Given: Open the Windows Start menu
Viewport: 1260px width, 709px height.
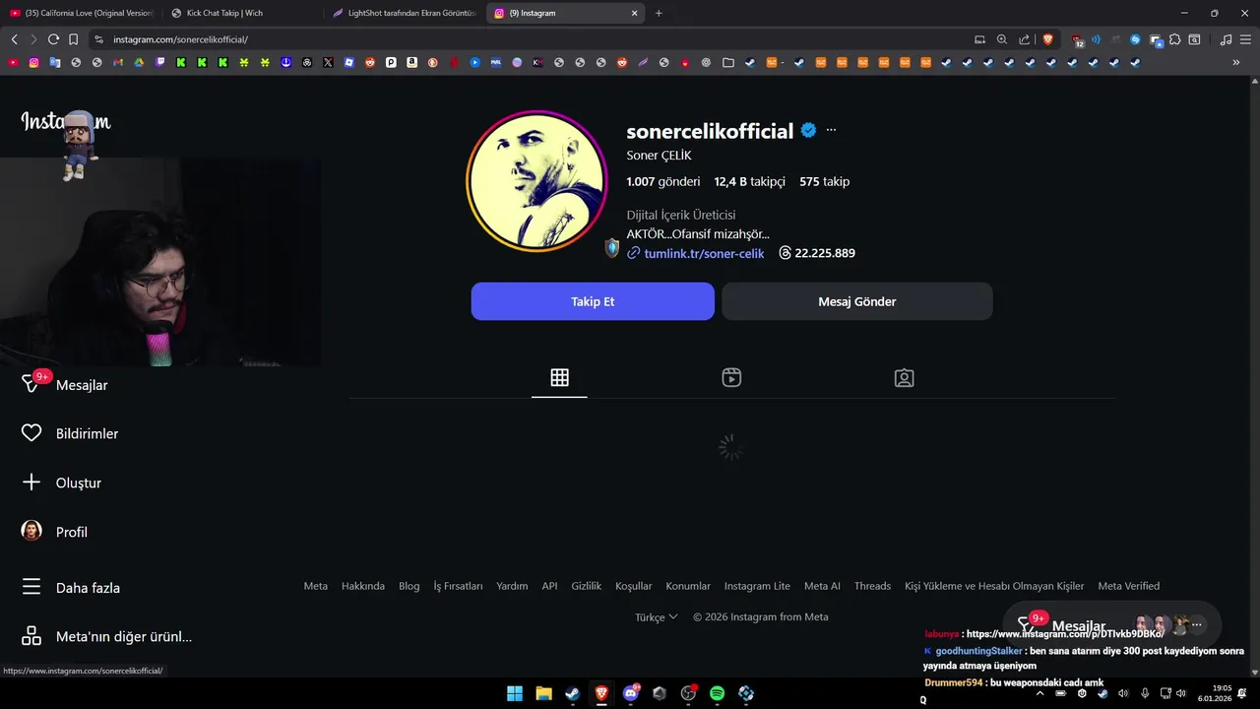Looking at the screenshot, I should (515, 693).
